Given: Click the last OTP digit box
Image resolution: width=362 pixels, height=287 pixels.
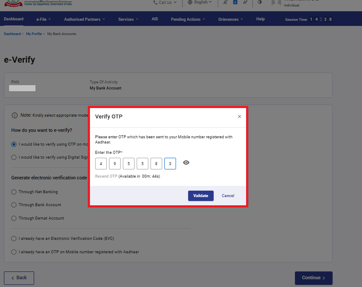Looking at the screenshot, I should (170, 163).
